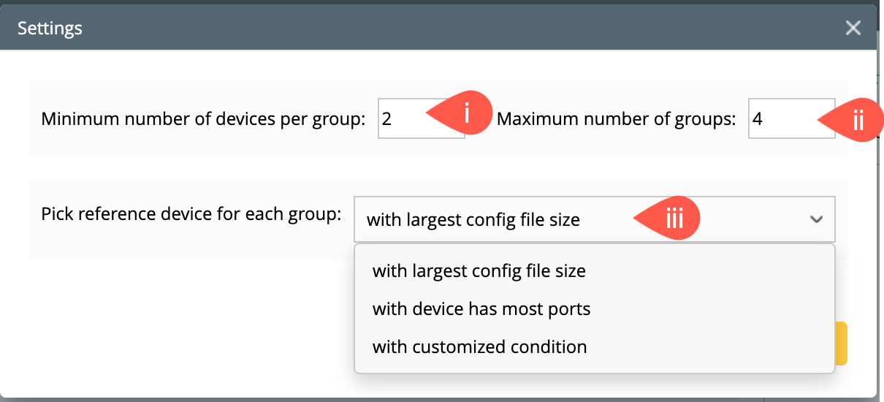Click the red callout marker labeled i
884x402 pixels.
[464, 115]
